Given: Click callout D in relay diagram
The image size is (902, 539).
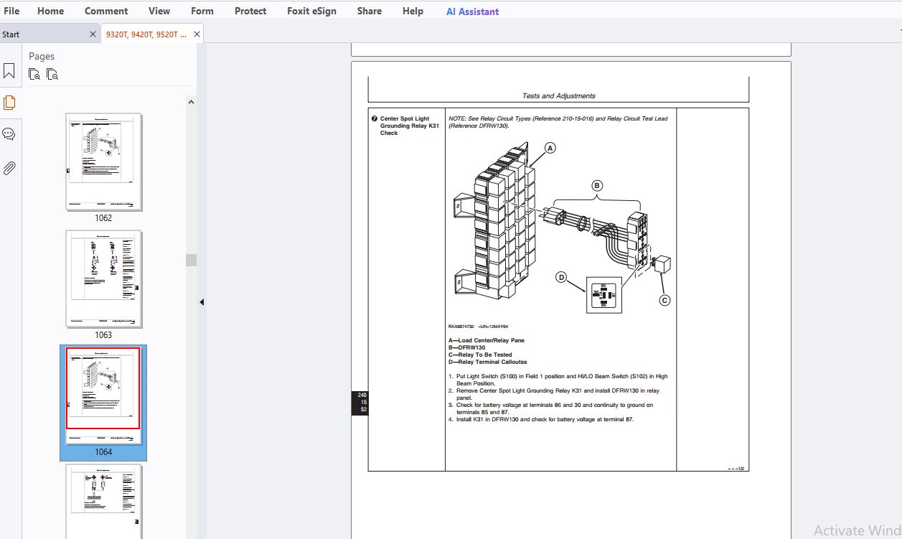Looking at the screenshot, I should click(x=562, y=277).
